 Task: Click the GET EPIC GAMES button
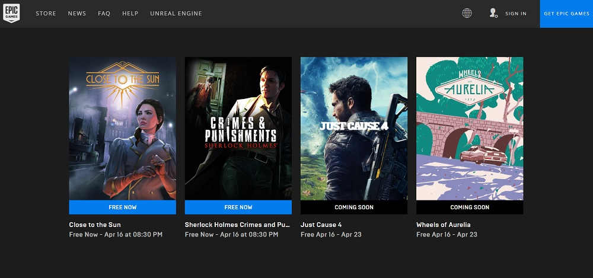pyautogui.click(x=566, y=14)
